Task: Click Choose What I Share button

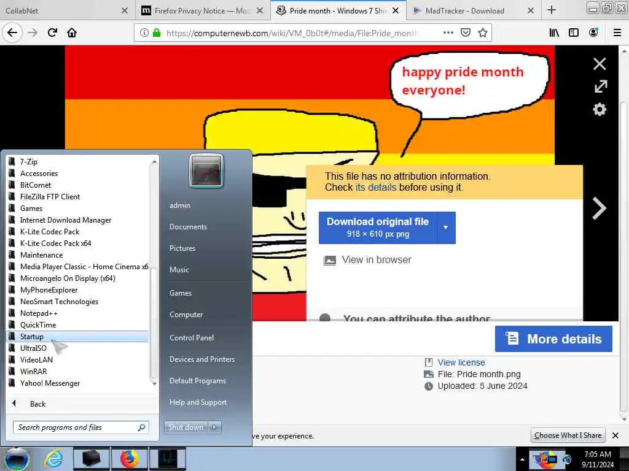Action: 568,435
